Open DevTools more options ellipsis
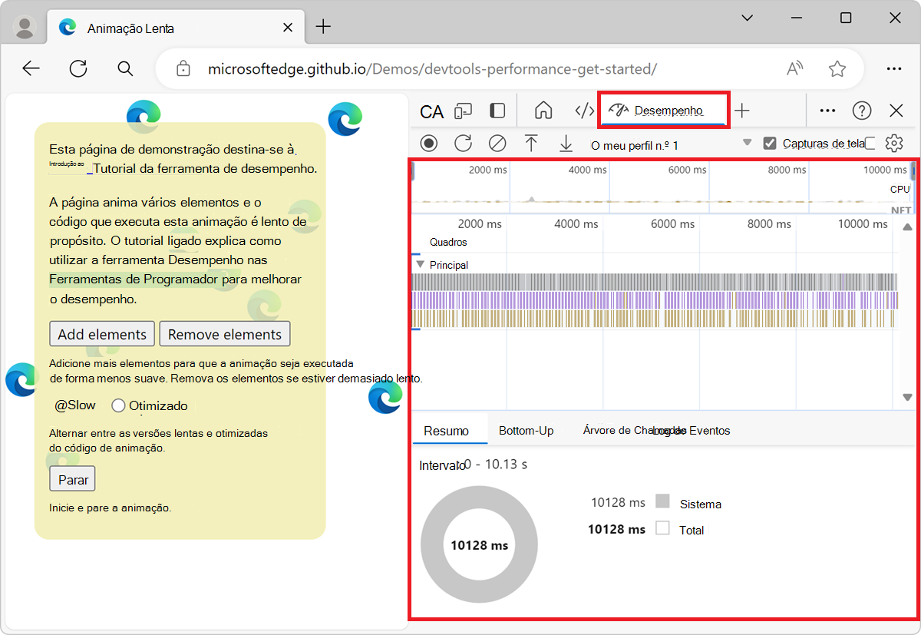 pyautogui.click(x=827, y=111)
